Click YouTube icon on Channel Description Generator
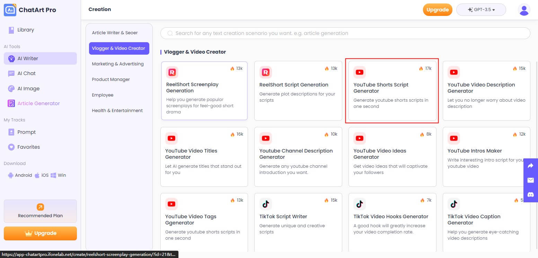This screenshot has width=538, height=258. click(x=265, y=138)
